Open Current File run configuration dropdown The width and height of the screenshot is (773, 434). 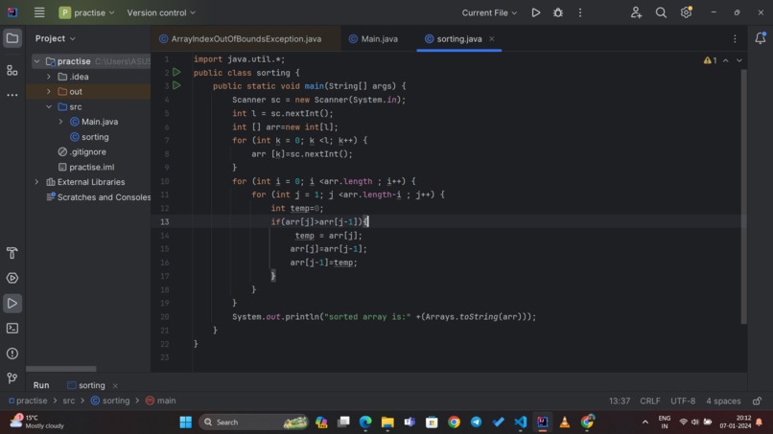pyautogui.click(x=489, y=12)
